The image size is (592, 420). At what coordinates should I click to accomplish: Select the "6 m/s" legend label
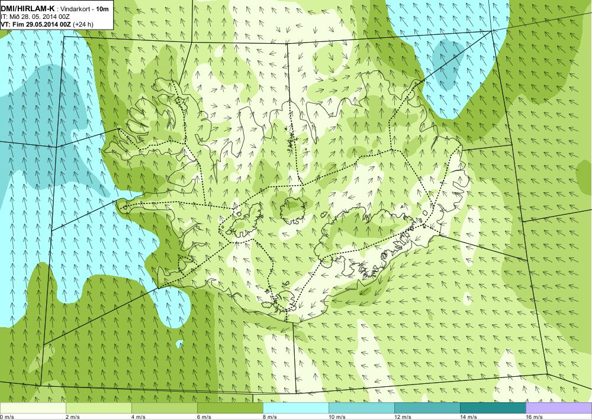coord(205,417)
